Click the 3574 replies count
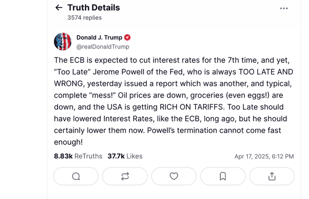The height and width of the screenshot is (199, 309). click(x=85, y=18)
